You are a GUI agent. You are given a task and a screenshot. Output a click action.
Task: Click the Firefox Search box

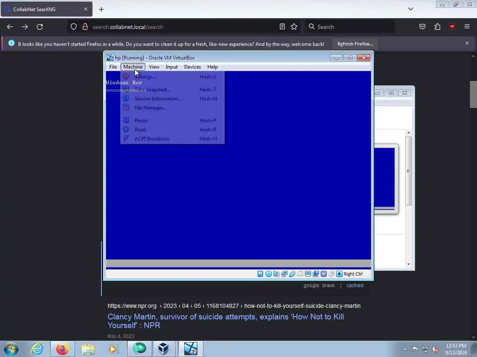[350, 27]
